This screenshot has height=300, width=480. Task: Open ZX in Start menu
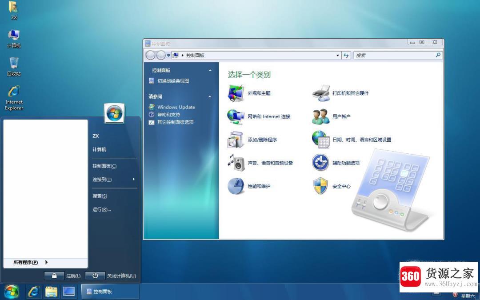pyautogui.click(x=96, y=136)
